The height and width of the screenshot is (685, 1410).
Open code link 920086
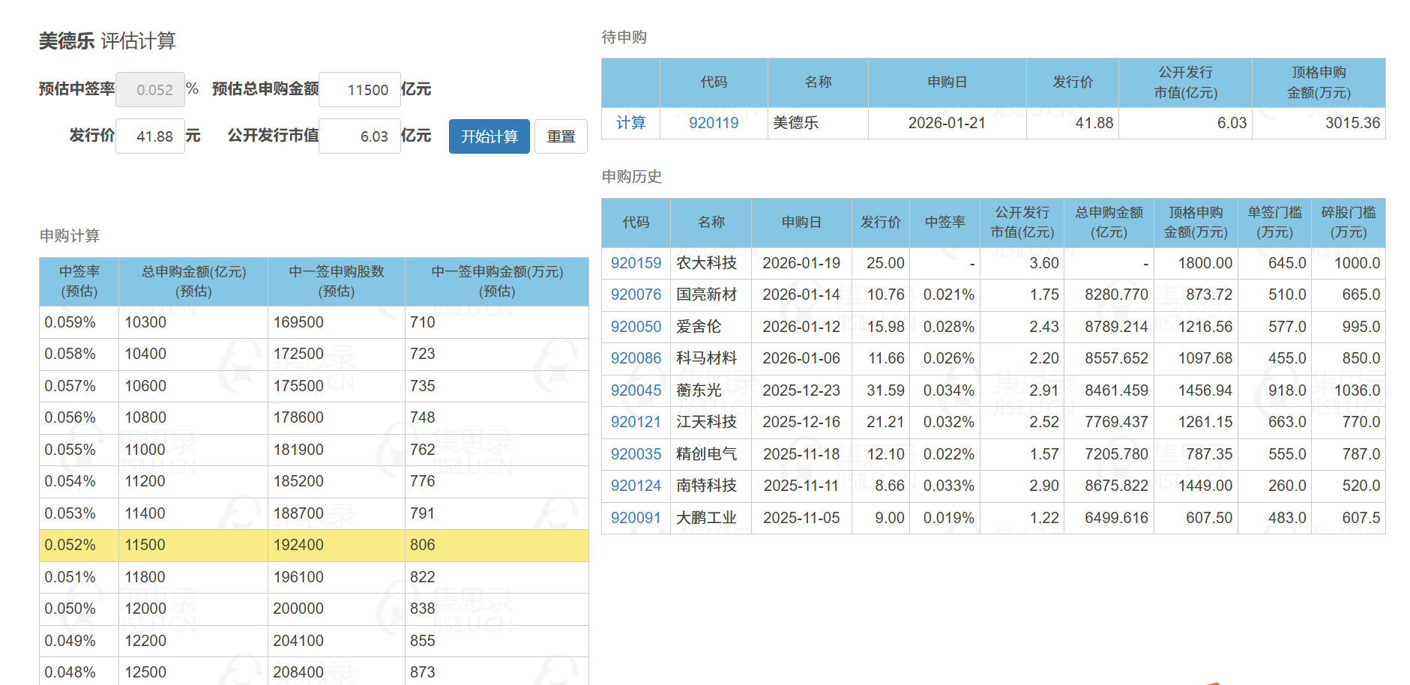[636, 358]
